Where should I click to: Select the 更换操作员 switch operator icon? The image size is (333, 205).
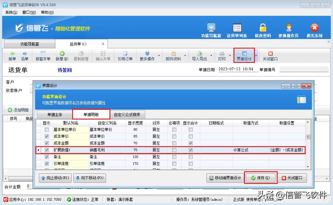coord(288,29)
